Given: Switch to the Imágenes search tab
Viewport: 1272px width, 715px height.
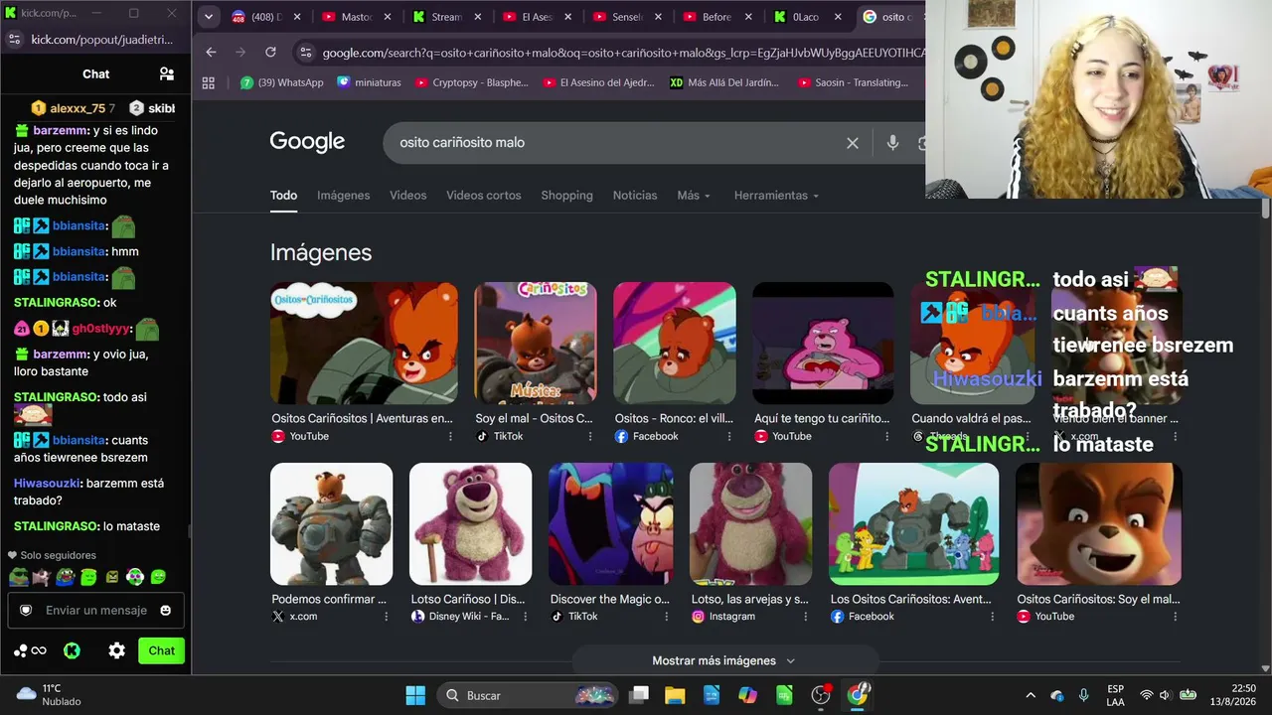Looking at the screenshot, I should (x=344, y=196).
